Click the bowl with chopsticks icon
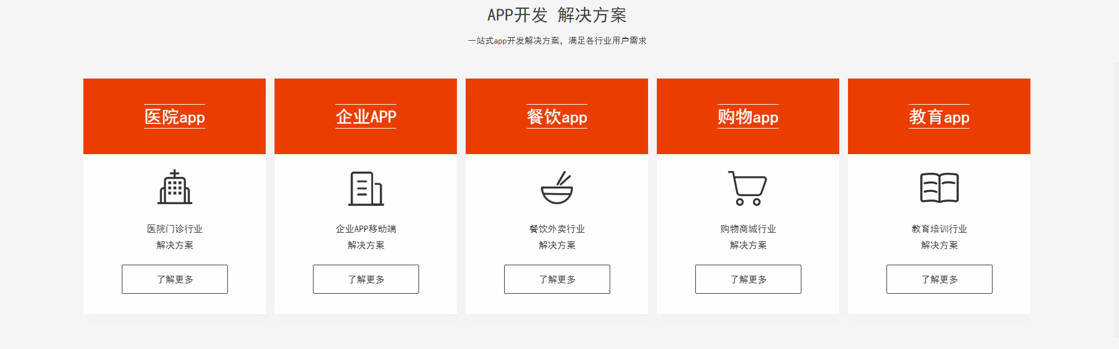Image resolution: width=1119 pixels, height=349 pixels. click(557, 187)
